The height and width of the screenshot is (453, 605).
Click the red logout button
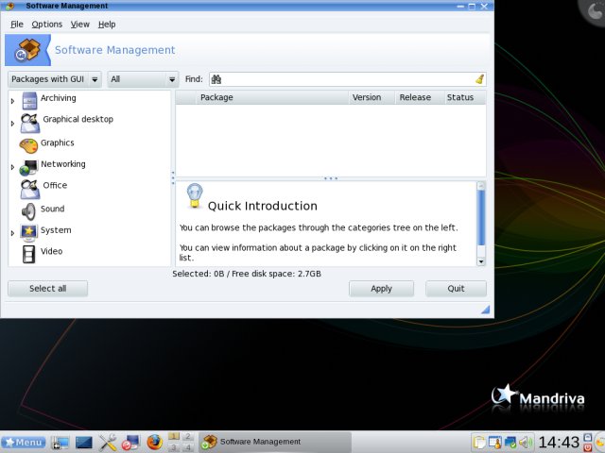(x=587, y=447)
